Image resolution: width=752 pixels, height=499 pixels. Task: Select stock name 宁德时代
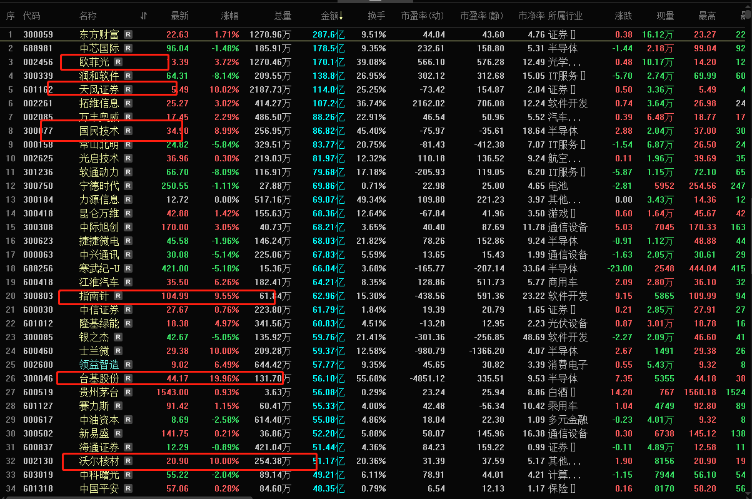click(x=99, y=186)
